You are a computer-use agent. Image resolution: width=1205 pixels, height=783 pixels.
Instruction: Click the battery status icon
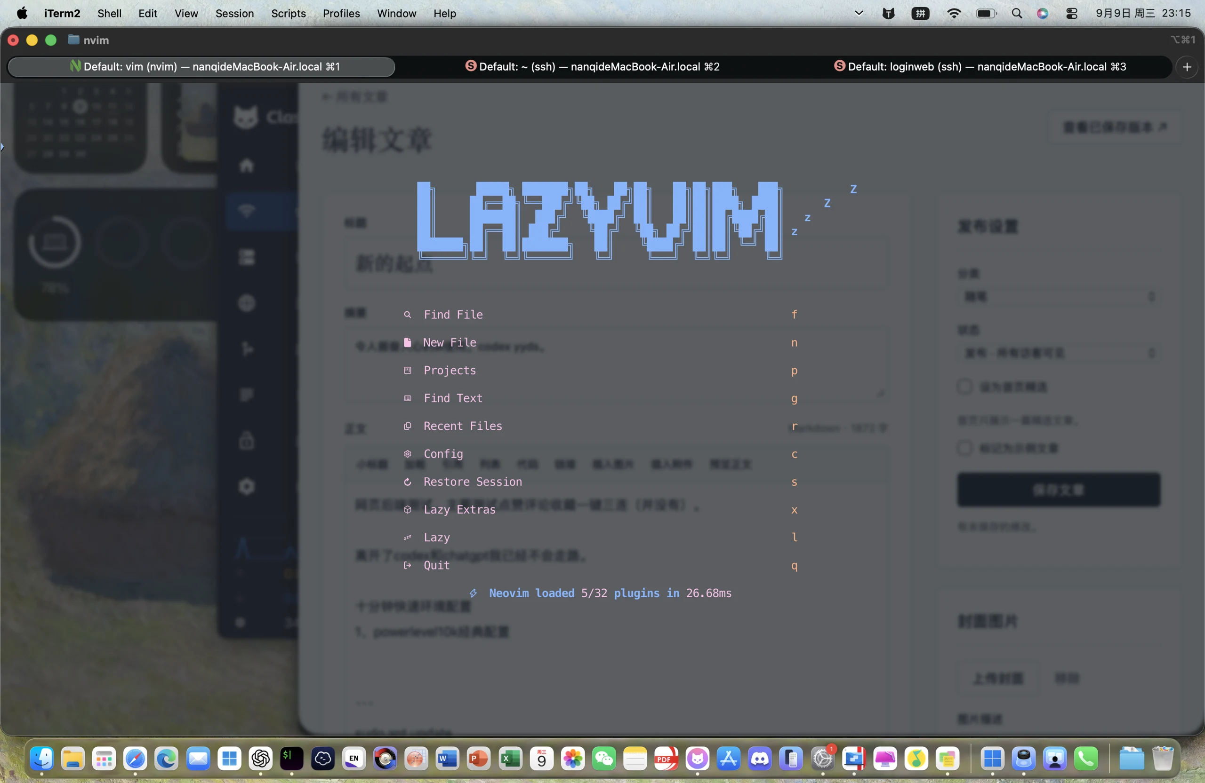(986, 13)
